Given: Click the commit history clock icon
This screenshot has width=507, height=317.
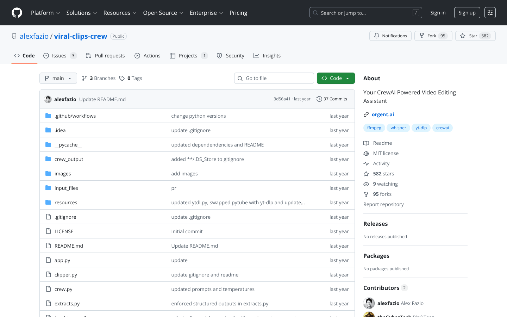Looking at the screenshot, I should pos(319,99).
